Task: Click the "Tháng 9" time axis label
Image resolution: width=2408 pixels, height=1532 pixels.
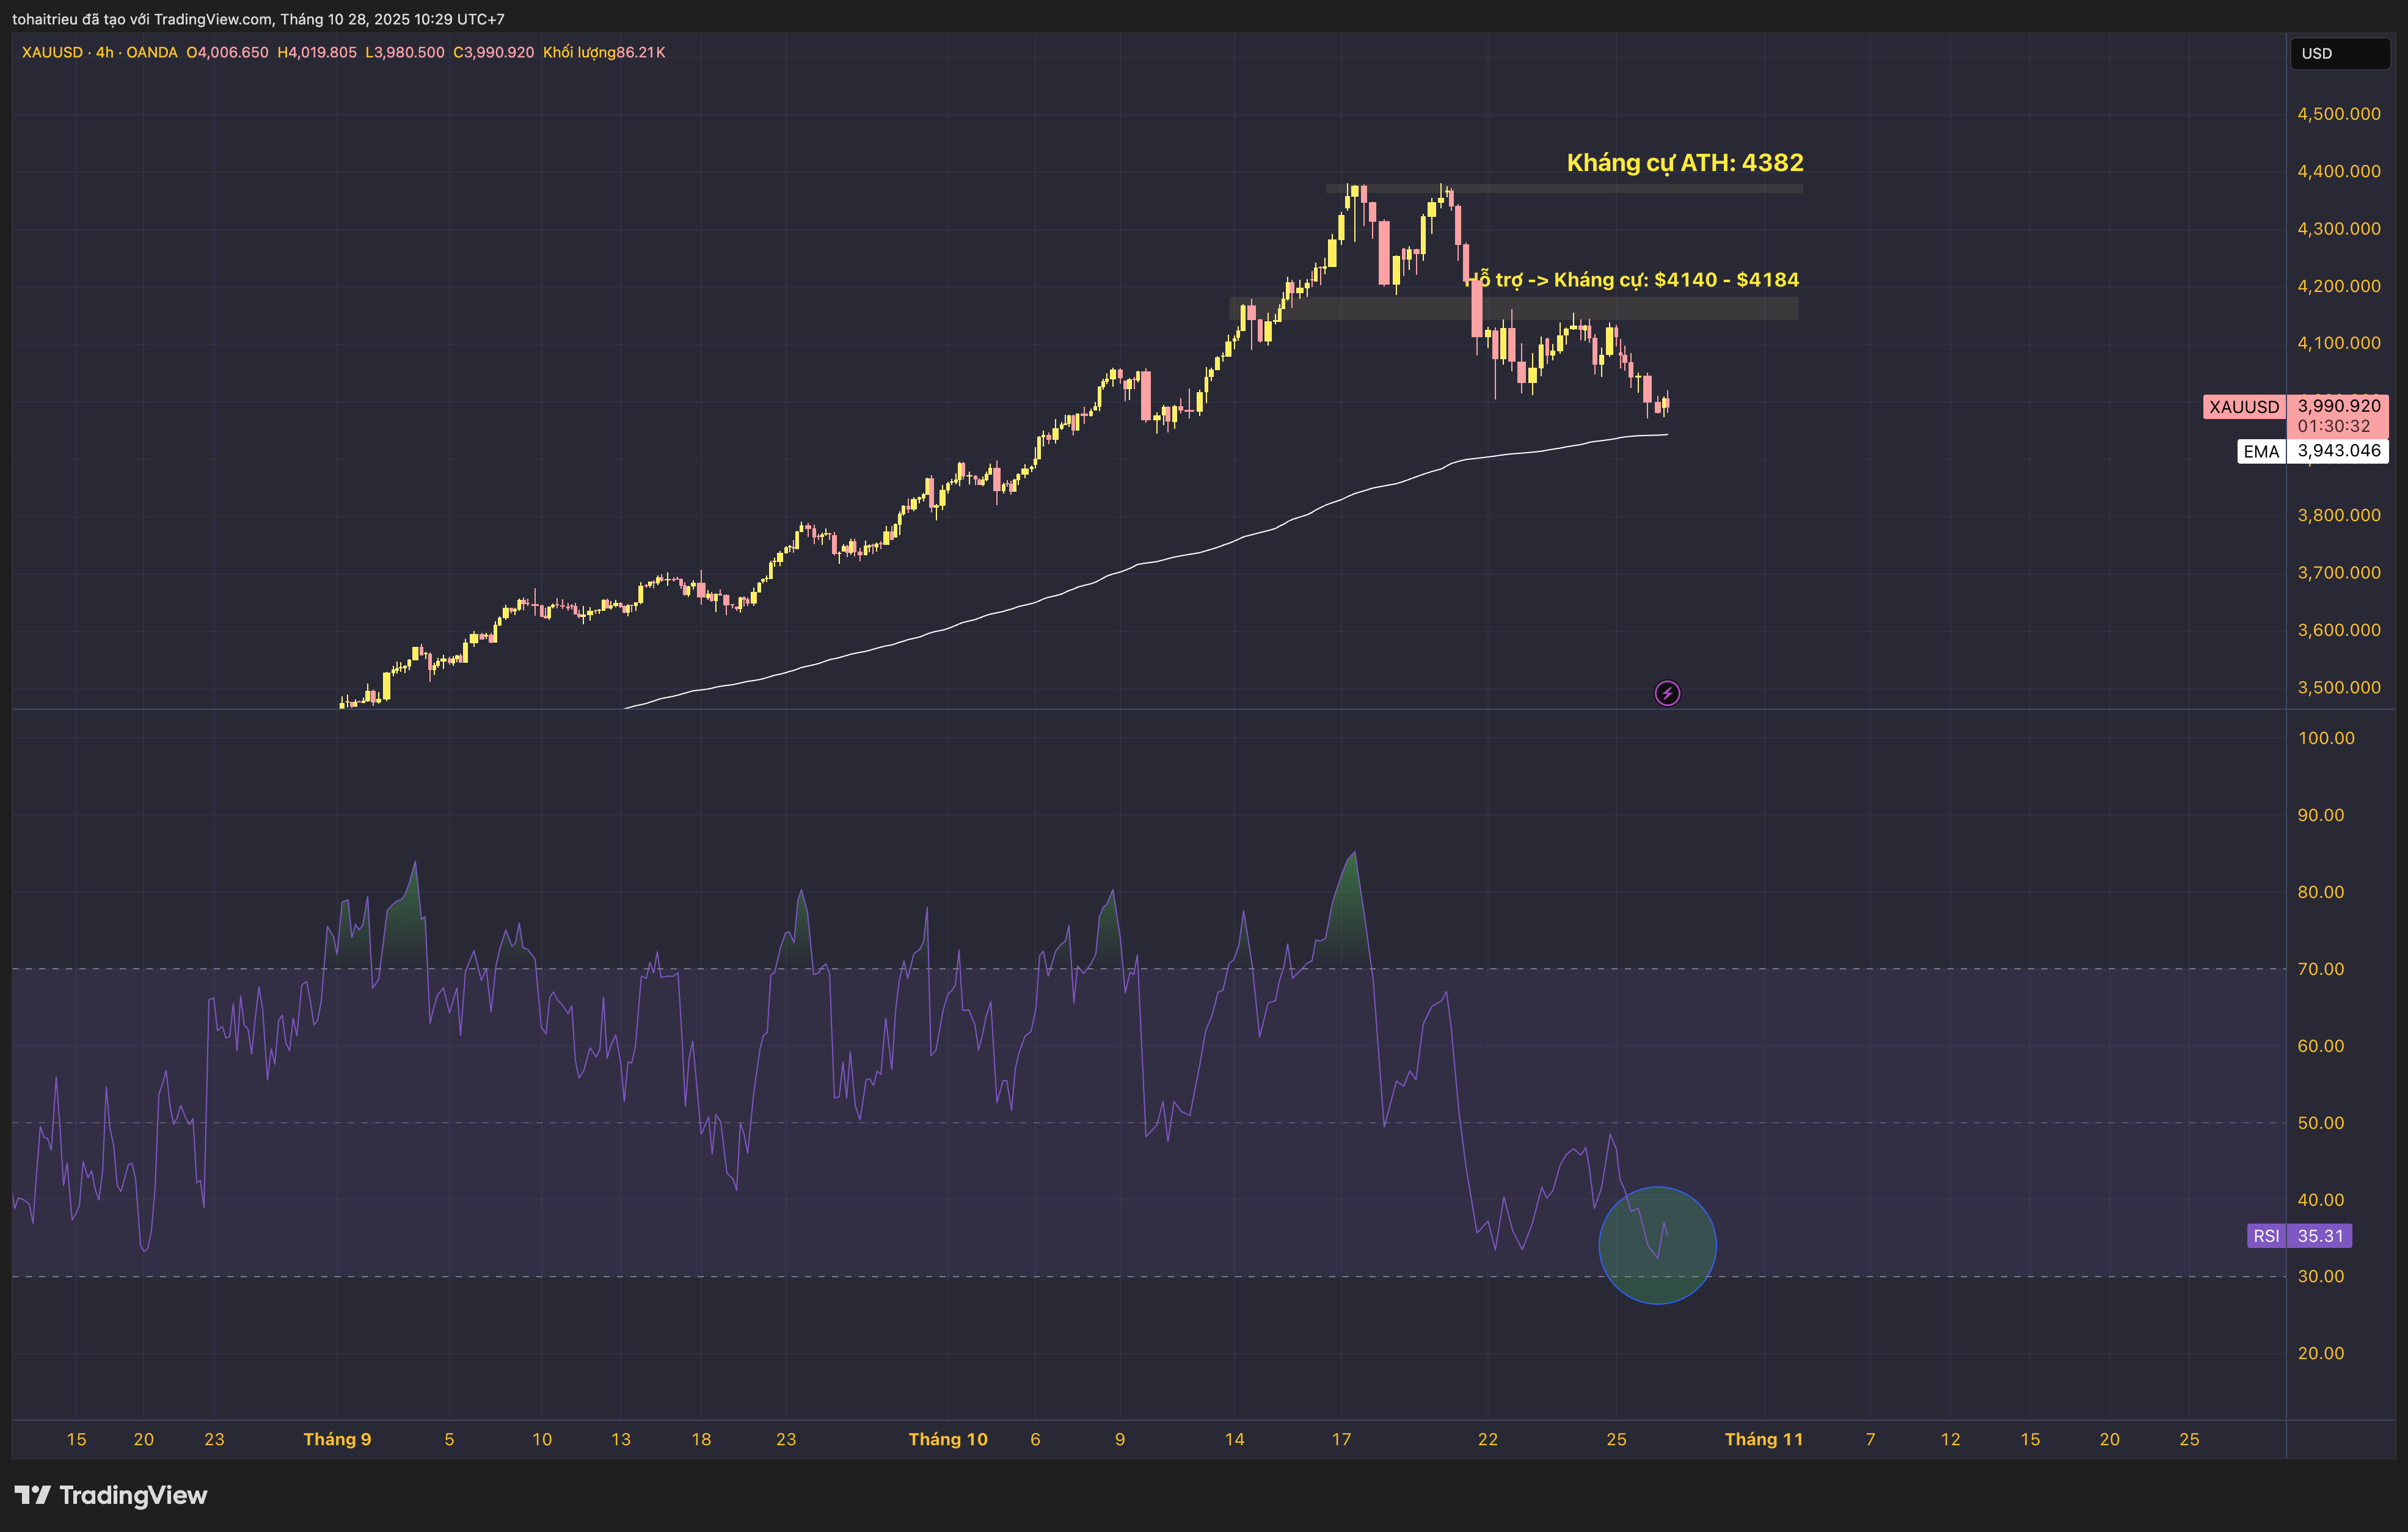Action: pyautogui.click(x=337, y=1439)
